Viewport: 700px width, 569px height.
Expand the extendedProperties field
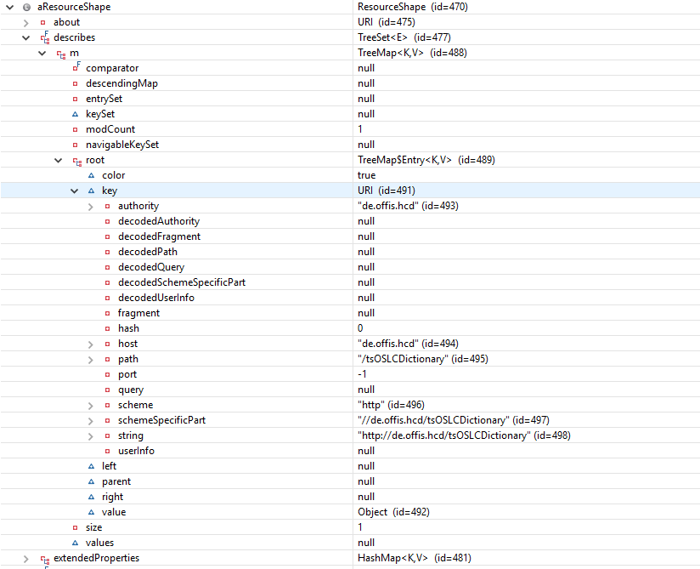25,559
